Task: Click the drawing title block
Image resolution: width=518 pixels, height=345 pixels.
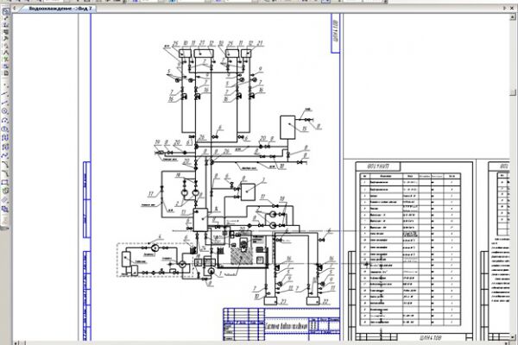Action: 281,324
